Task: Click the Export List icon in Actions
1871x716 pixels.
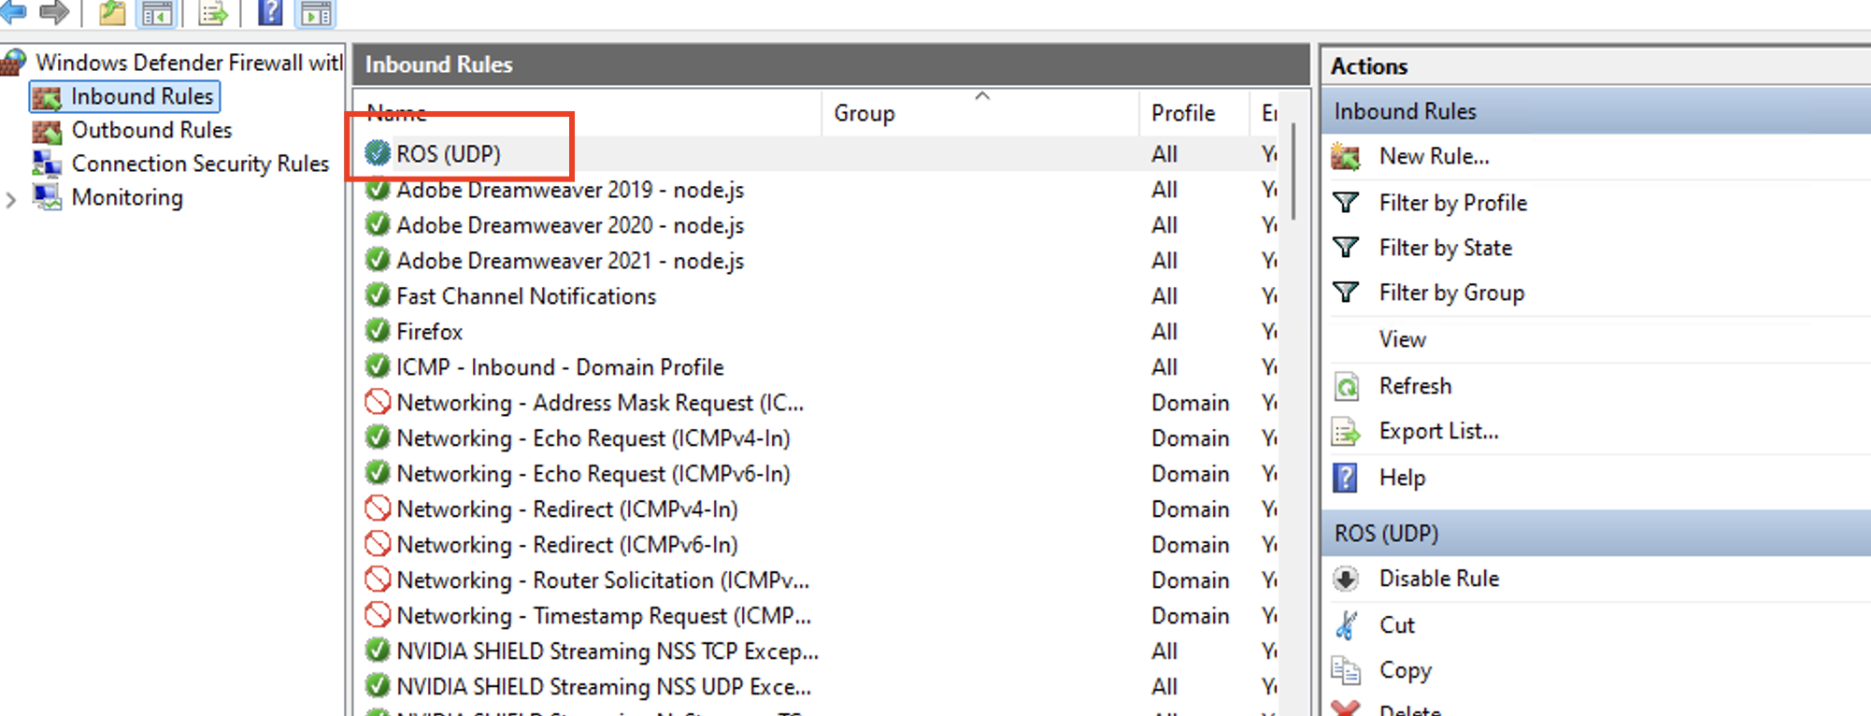Action: (1346, 432)
